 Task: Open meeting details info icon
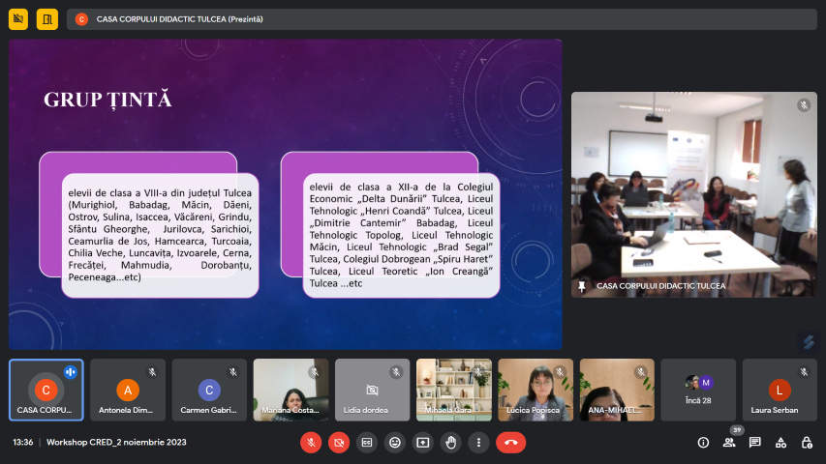pyautogui.click(x=703, y=442)
